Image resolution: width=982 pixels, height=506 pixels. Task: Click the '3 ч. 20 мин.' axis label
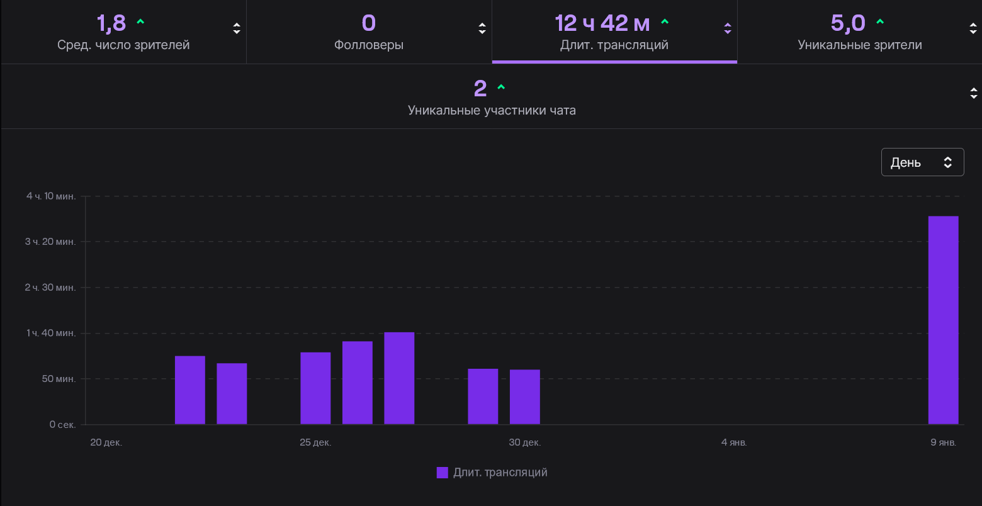[51, 242]
